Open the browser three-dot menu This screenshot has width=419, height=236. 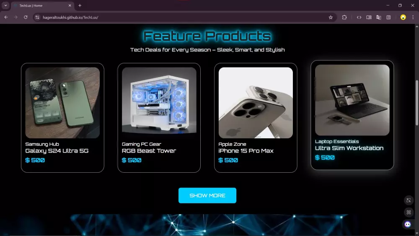(x=413, y=17)
